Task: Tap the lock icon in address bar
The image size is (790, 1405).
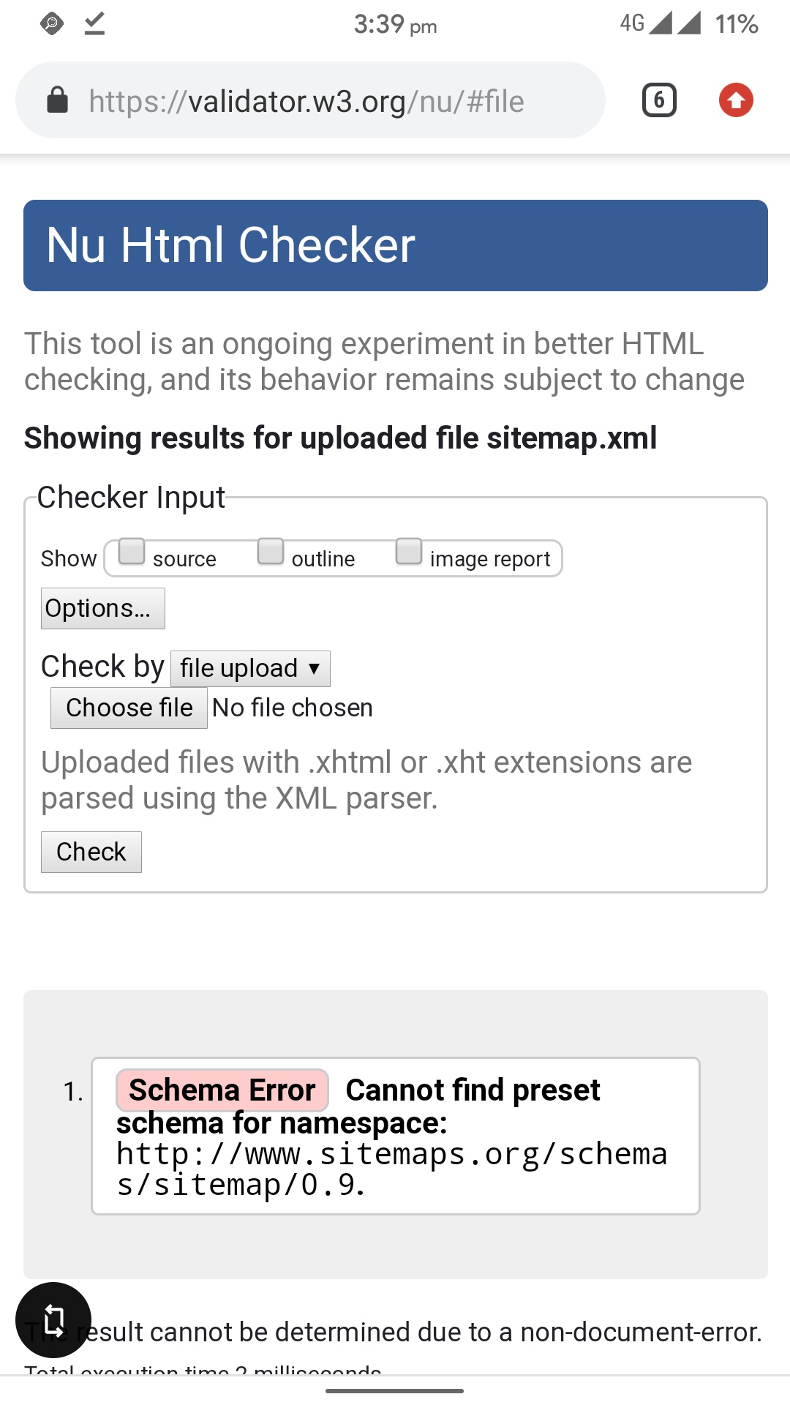Action: [x=57, y=100]
